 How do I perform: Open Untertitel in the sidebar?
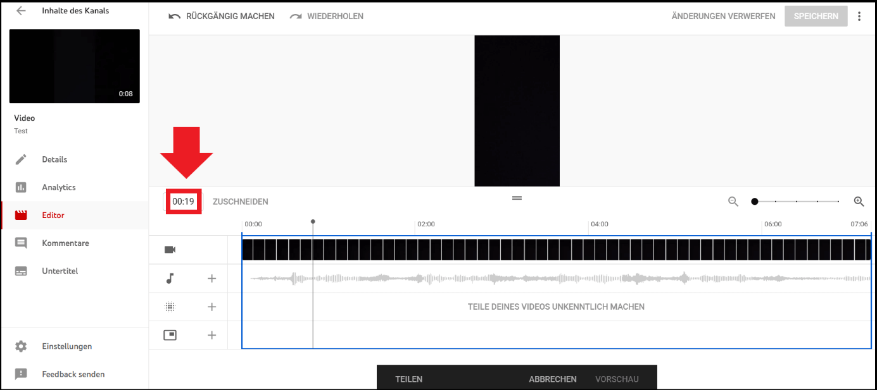(x=60, y=271)
